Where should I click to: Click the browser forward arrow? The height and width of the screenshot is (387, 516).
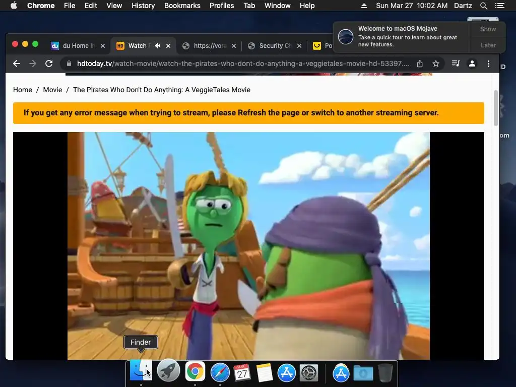point(33,63)
